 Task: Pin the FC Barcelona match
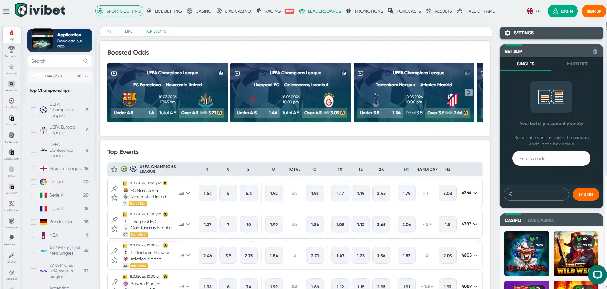click(x=115, y=188)
